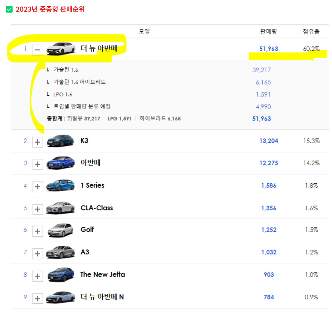Click the 60.2% market share value
The width and height of the screenshot is (332, 313).
(x=311, y=49)
